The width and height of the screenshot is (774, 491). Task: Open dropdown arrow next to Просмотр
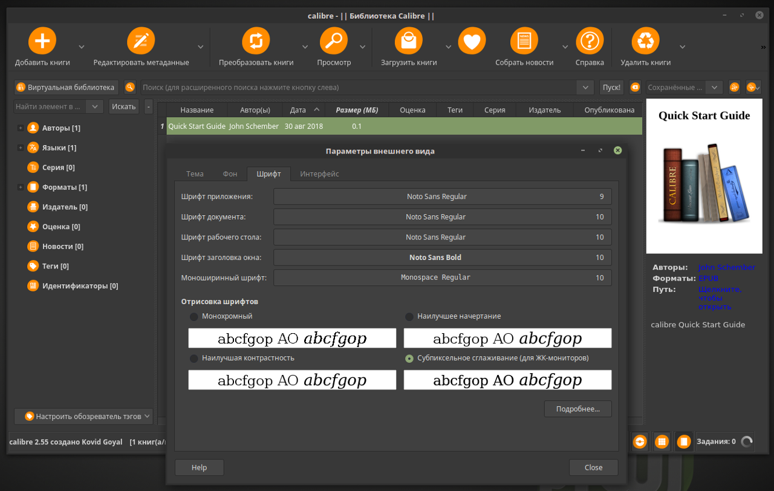[x=363, y=47]
